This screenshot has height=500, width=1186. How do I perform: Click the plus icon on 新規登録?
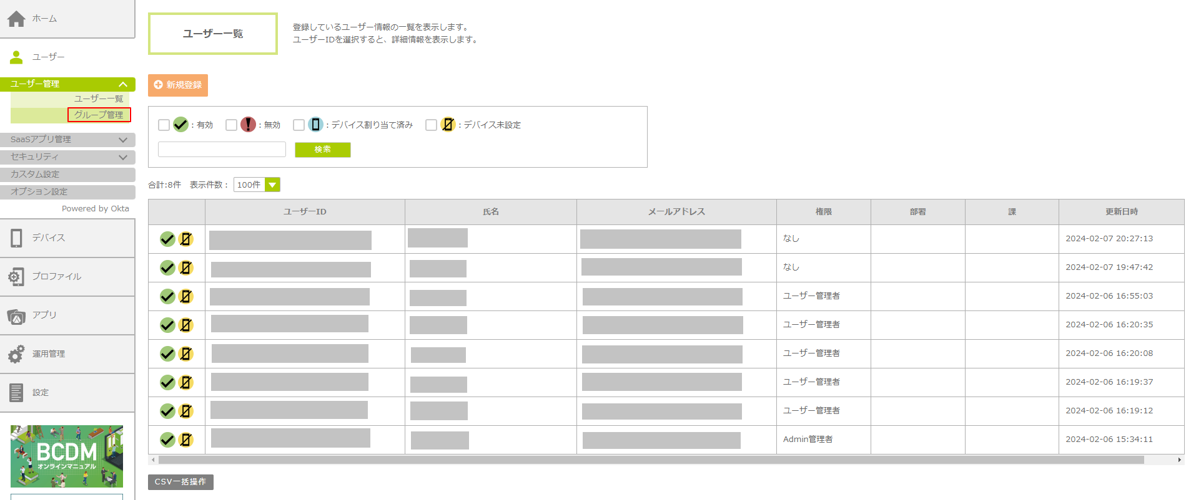tap(158, 85)
